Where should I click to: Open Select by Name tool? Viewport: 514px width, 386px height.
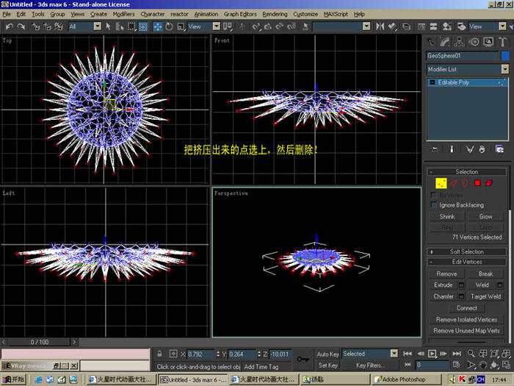120,26
